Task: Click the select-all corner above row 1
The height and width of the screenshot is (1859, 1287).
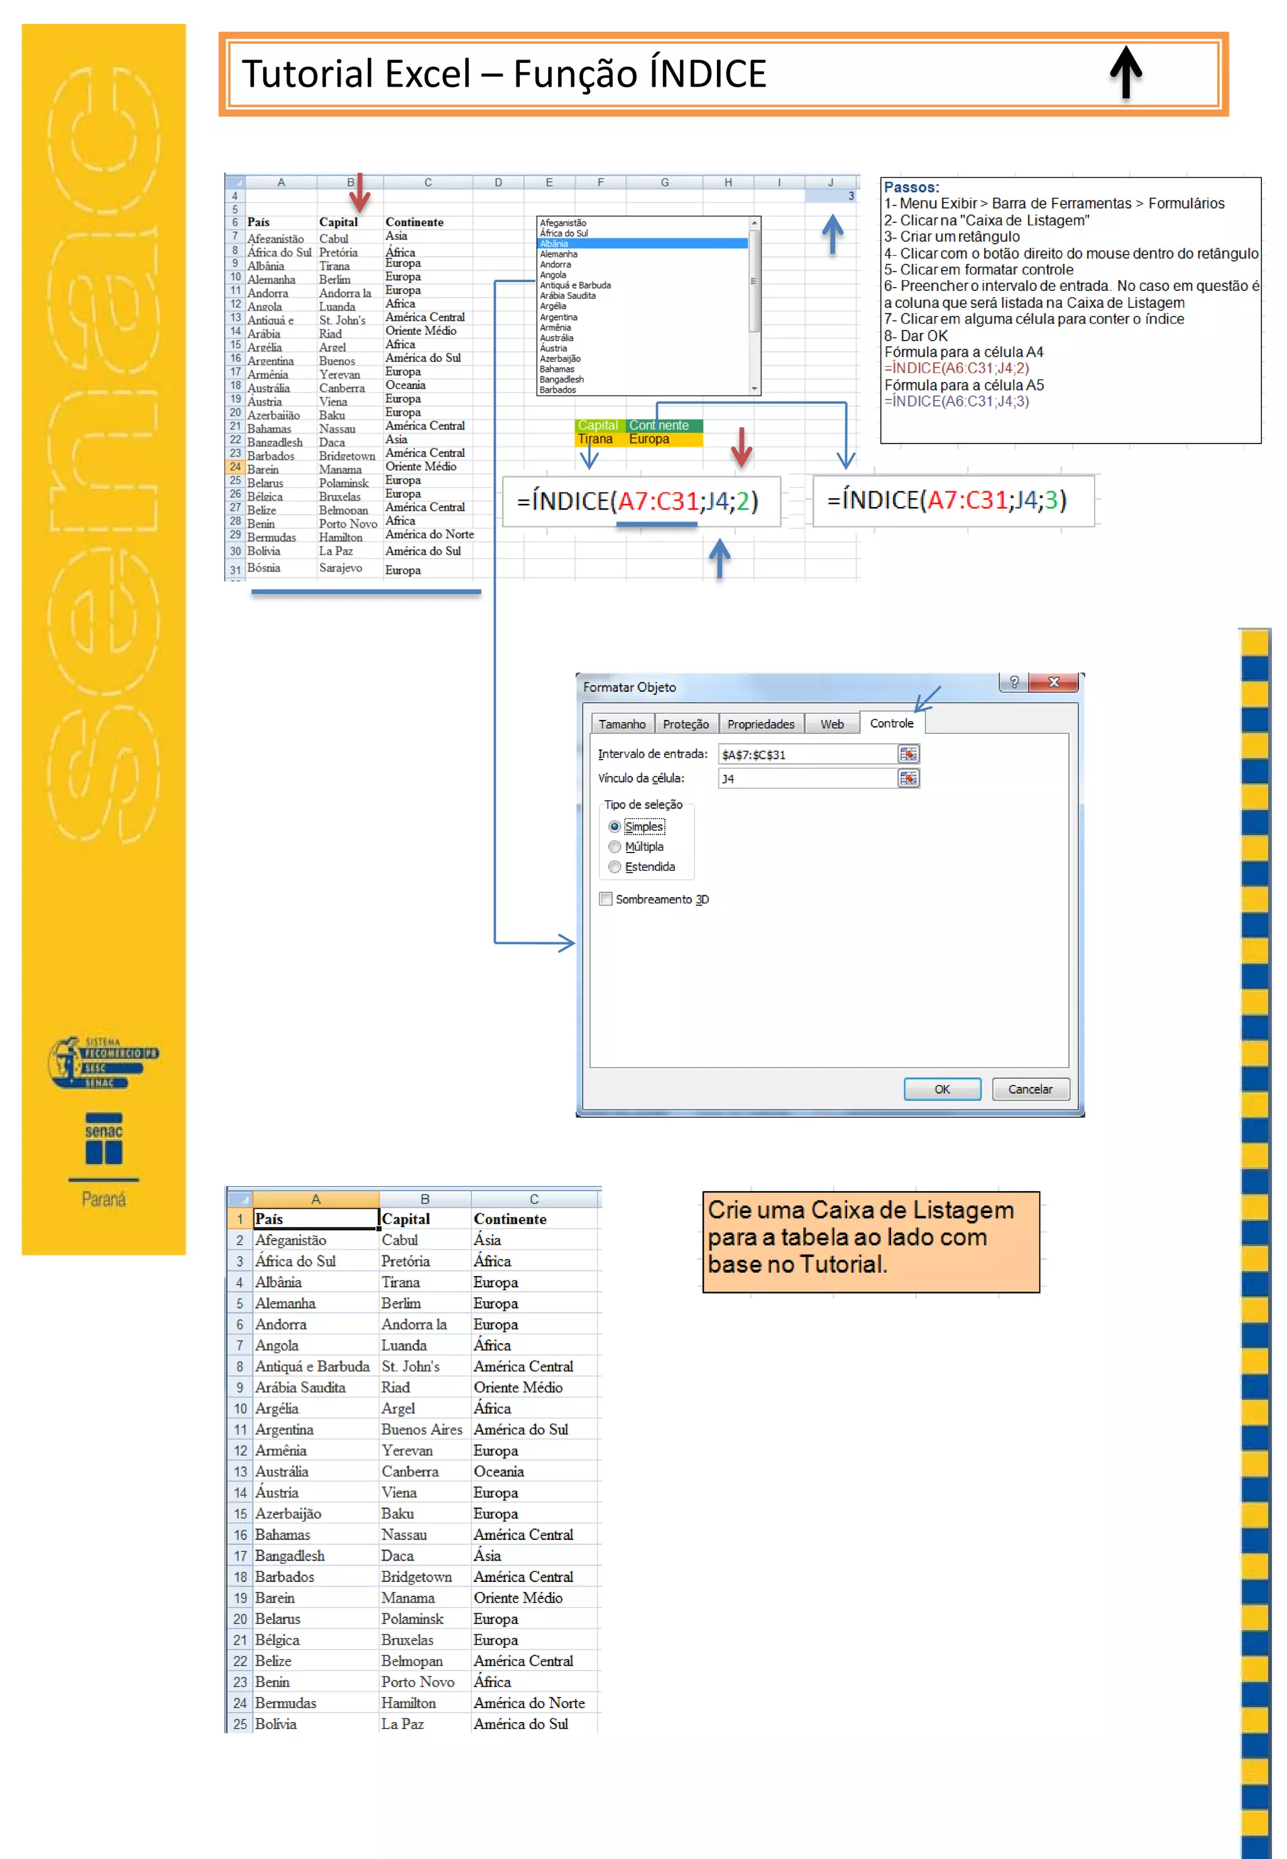Action: [240, 1199]
